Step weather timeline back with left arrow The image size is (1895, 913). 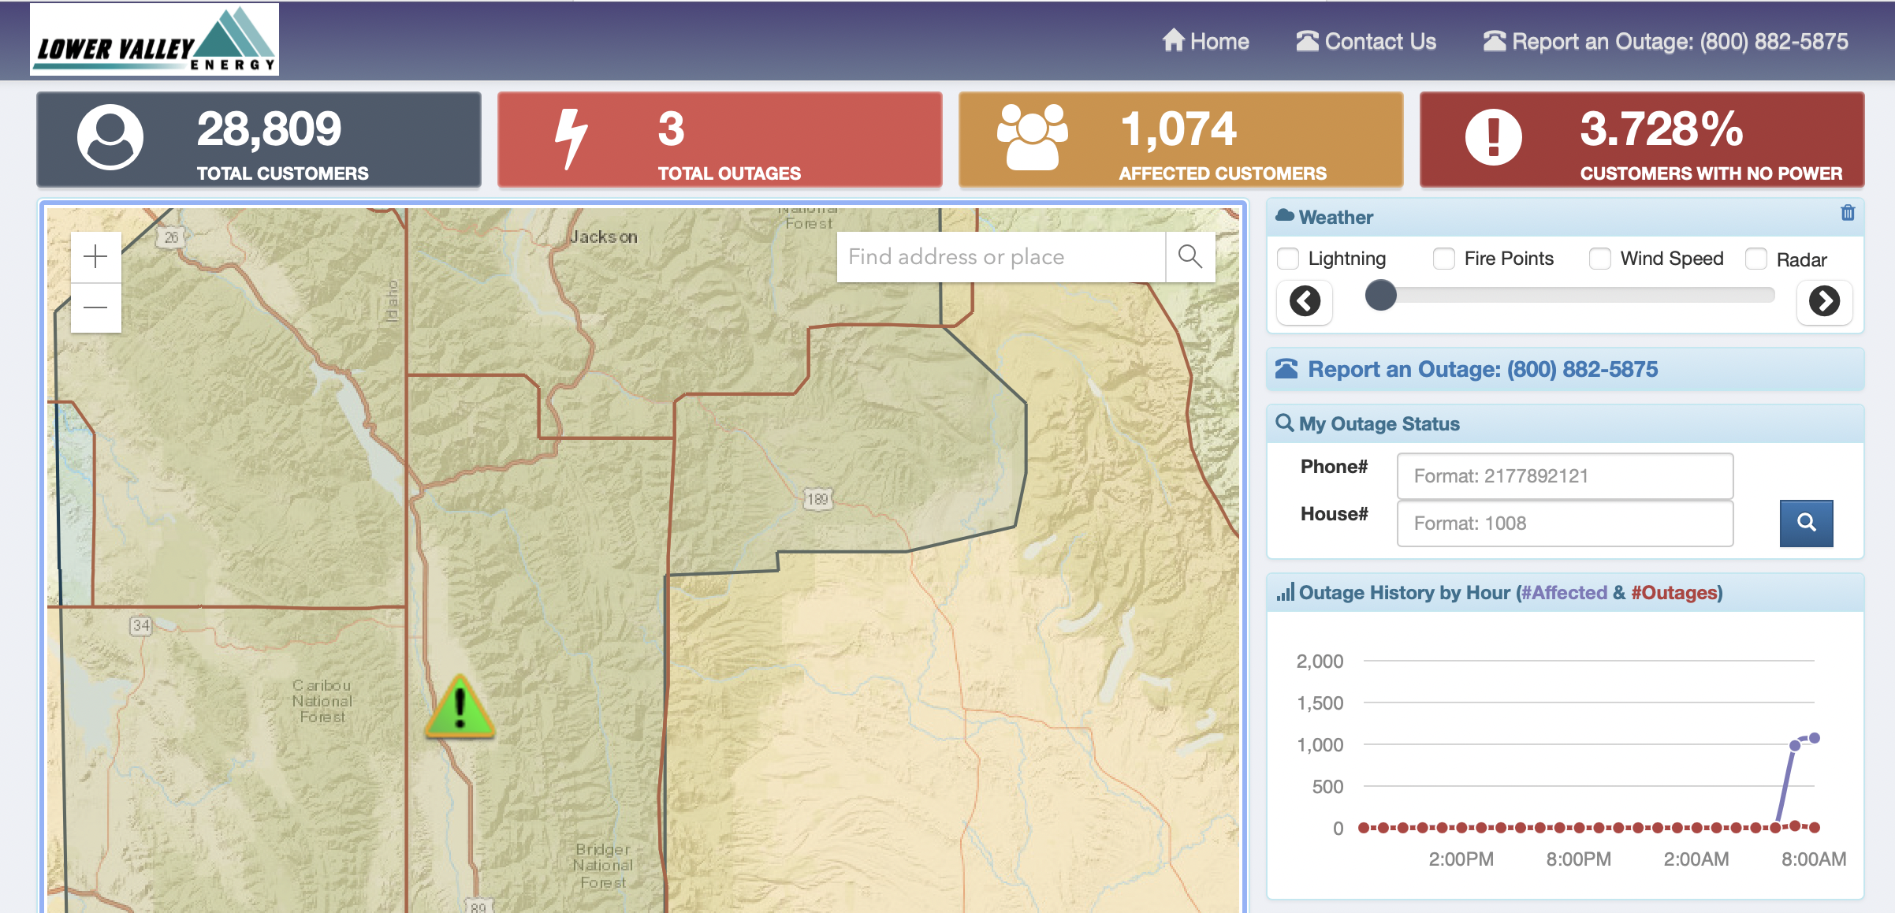coord(1305,301)
